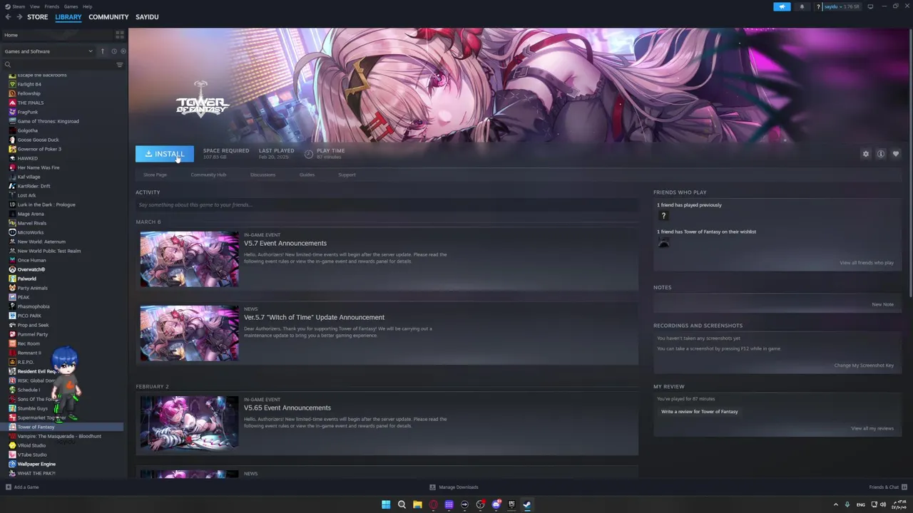
Task: Open the Friends menu
Action: (51, 6)
